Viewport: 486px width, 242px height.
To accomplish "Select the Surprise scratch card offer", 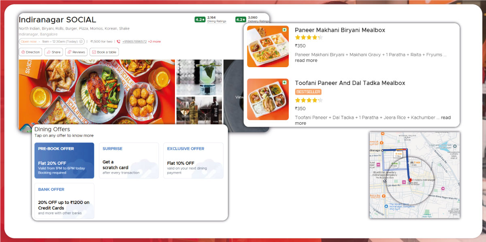I will pyautogui.click(x=129, y=160).
